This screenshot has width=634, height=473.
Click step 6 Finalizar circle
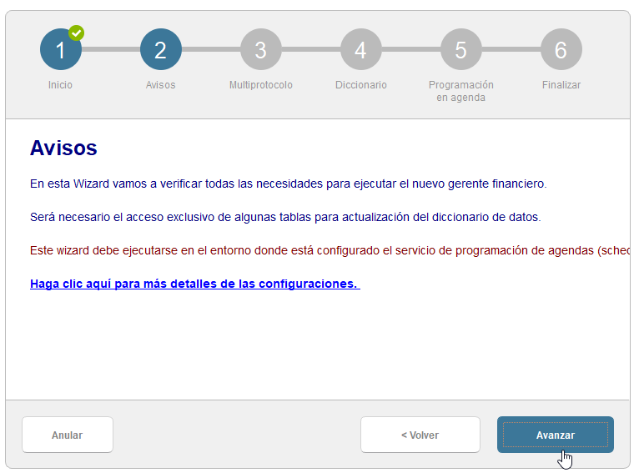coord(561,49)
